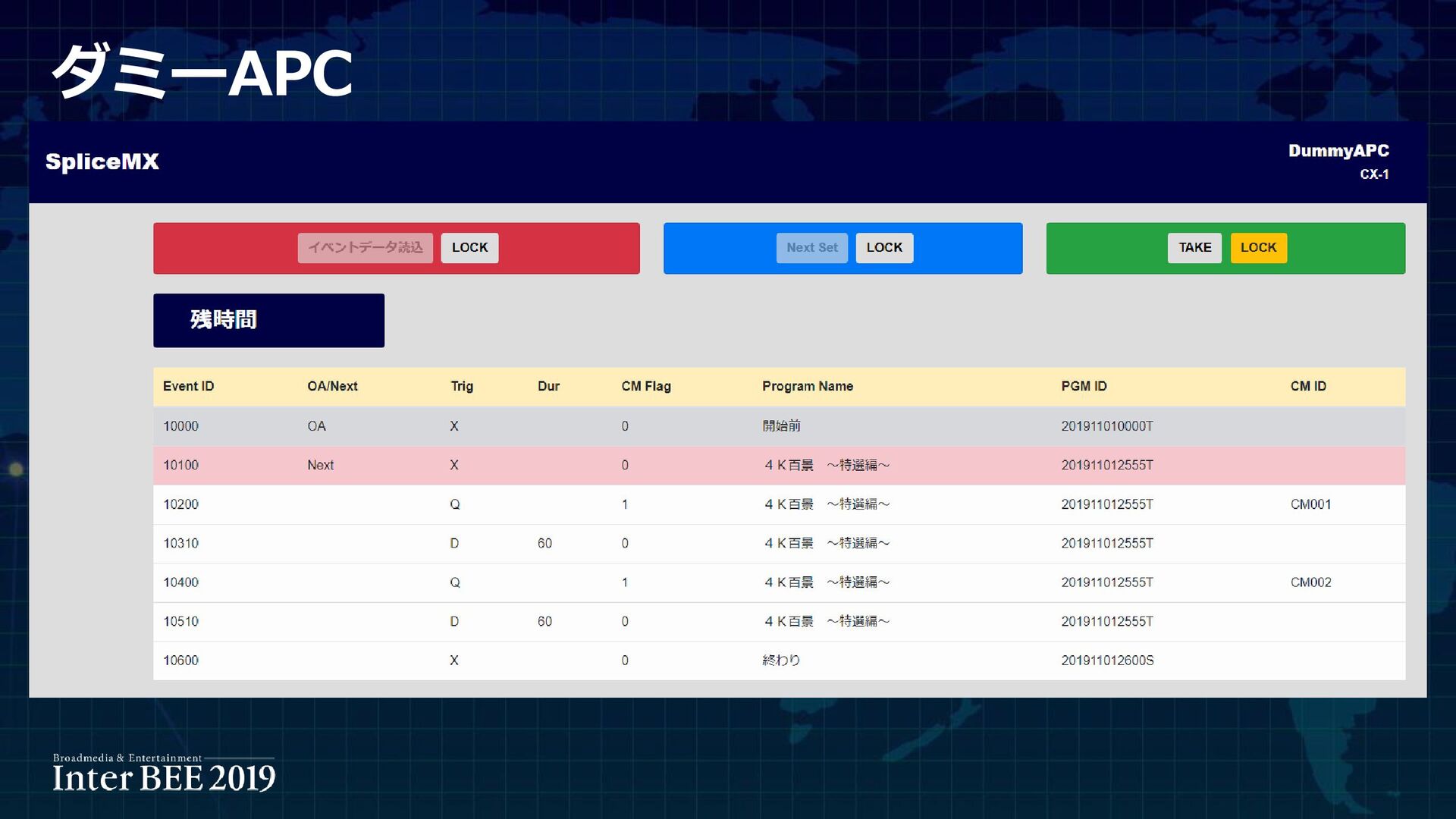Click the イベントデータ読込 button
1456x819 pixels.
(365, 248)
